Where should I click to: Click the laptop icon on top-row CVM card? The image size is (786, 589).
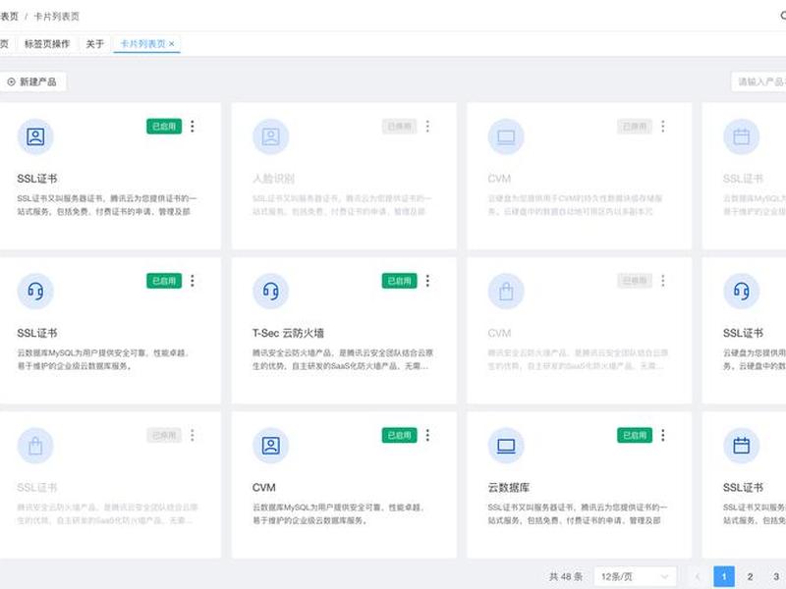506,136
